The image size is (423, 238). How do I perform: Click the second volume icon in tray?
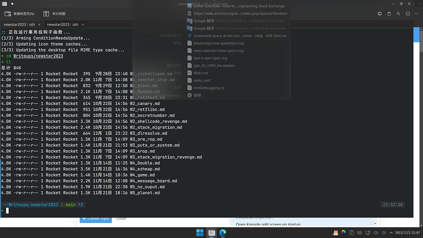coord(383,232)
